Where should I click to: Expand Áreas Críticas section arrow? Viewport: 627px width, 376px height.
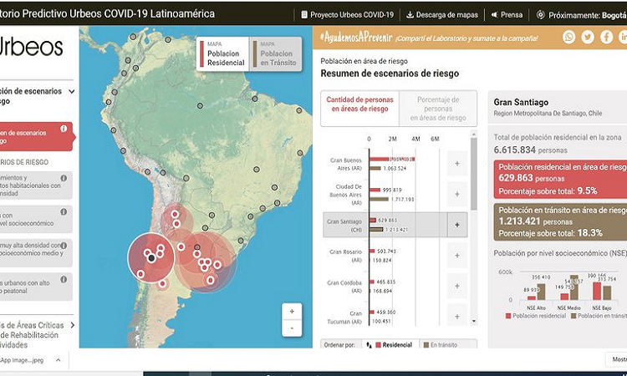click(x=73, y=325)
